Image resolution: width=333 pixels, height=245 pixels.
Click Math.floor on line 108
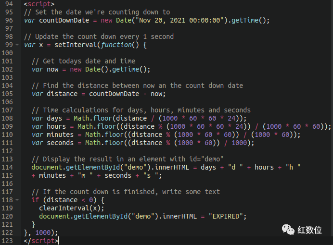click(93, 118)
